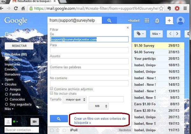Show Google+ notifications bell
This screenshot has width=191, height=134.
coord(157,21)
